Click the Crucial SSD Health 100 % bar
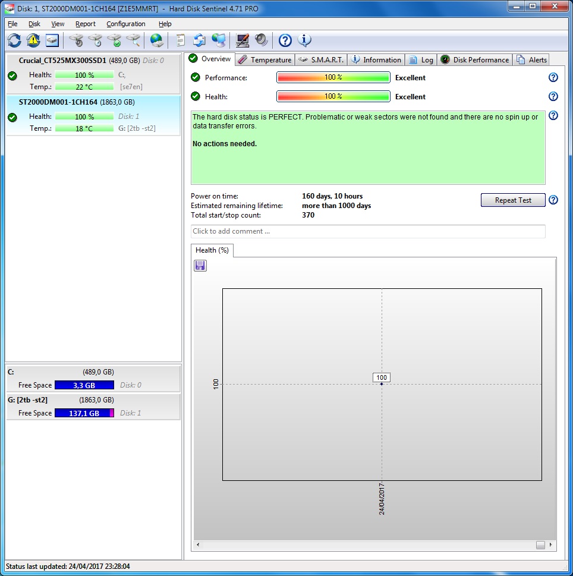 click(x=84, y=75)
